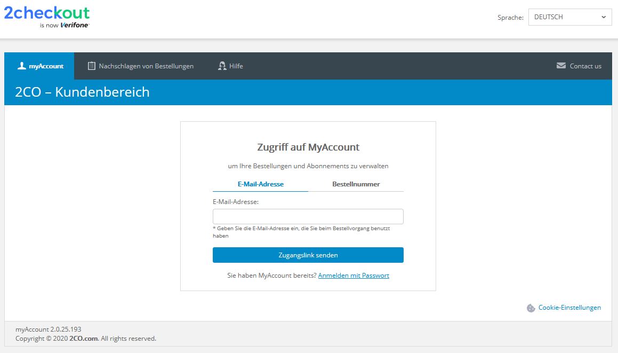Viewport: 618px width, 353px height.
Task: Click the Contact us envelope icon
Action: click(561, 66)
